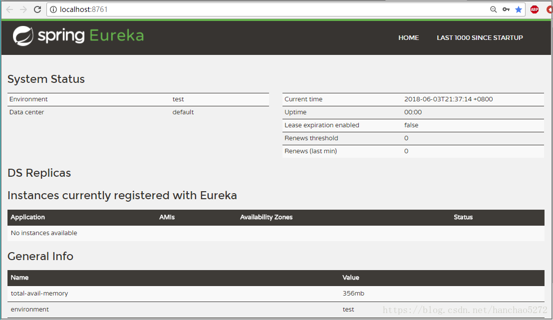553x320 pixels.
Task: Click the bookmark star icon
Action: click(519, 9)
